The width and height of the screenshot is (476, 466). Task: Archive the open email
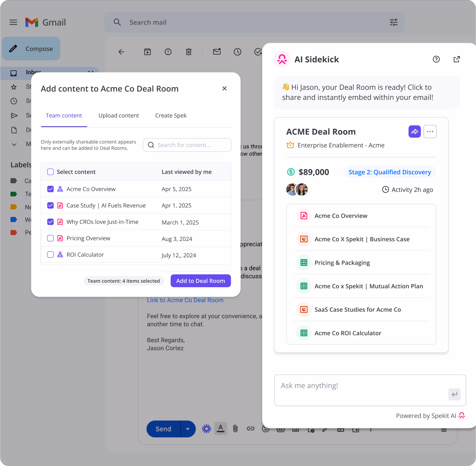point(148,52)
